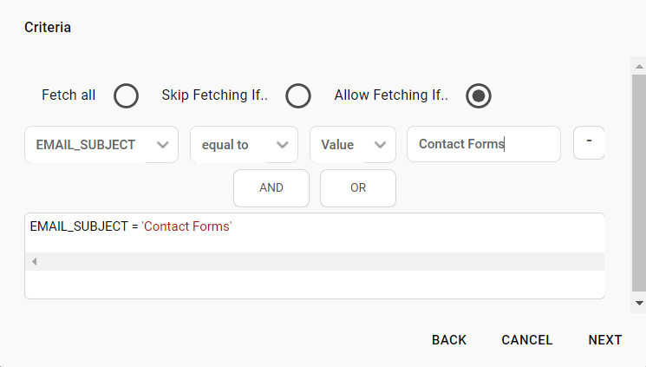This screenshot has height=367, width=646.
Task: Choose the Skip Fetching If.. radio option
Action: (298, 95)
